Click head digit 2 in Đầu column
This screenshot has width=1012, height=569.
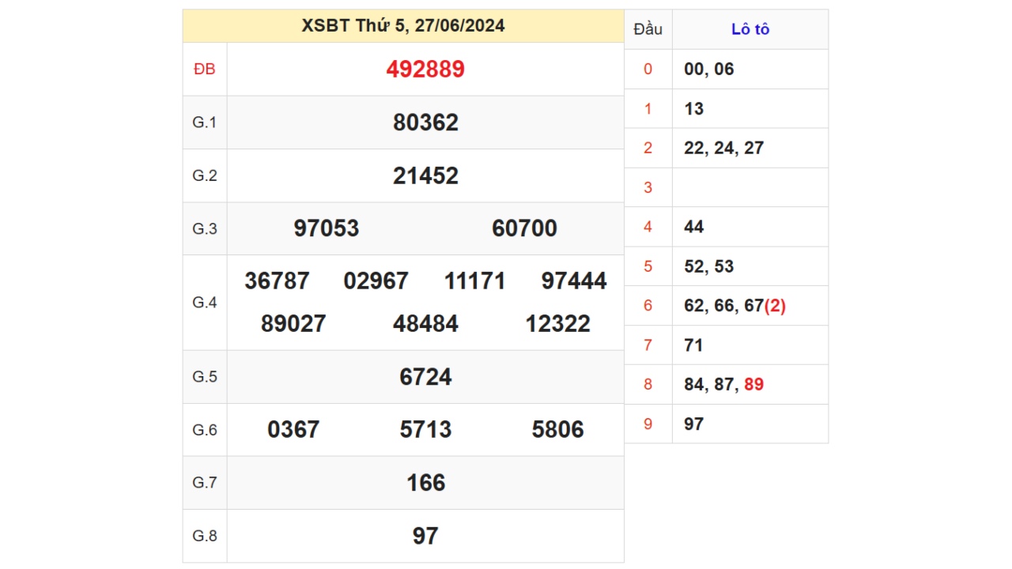tap(648, 148)
